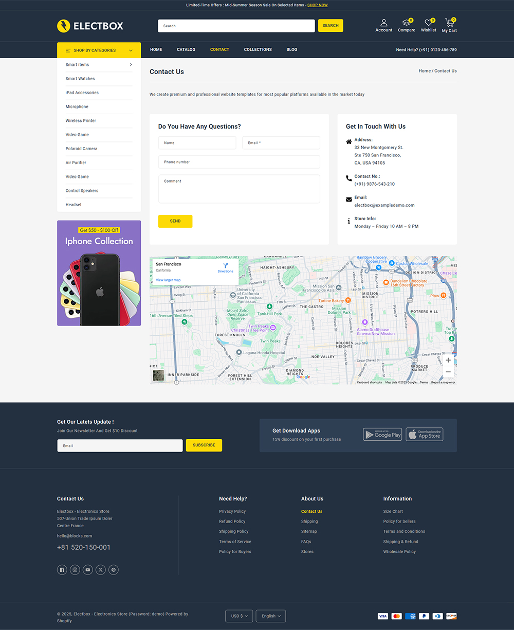514x630 pixels.
Task: Open the YouTube channel icon
Action: 87,569
